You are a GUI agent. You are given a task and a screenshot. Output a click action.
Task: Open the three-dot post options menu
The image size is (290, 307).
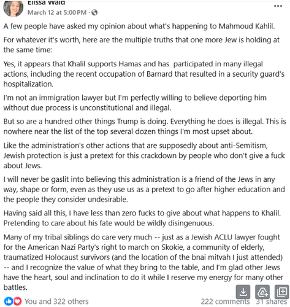coord(278,6)
